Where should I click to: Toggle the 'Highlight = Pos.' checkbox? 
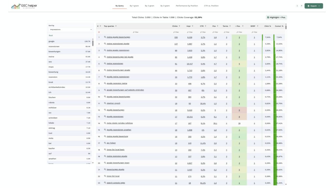tap(268, 17)
